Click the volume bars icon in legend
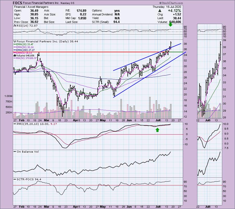 tap(15, 55)
